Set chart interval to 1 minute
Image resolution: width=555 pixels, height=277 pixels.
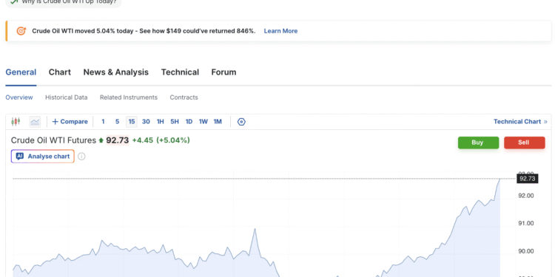click(x=103, y=122)
